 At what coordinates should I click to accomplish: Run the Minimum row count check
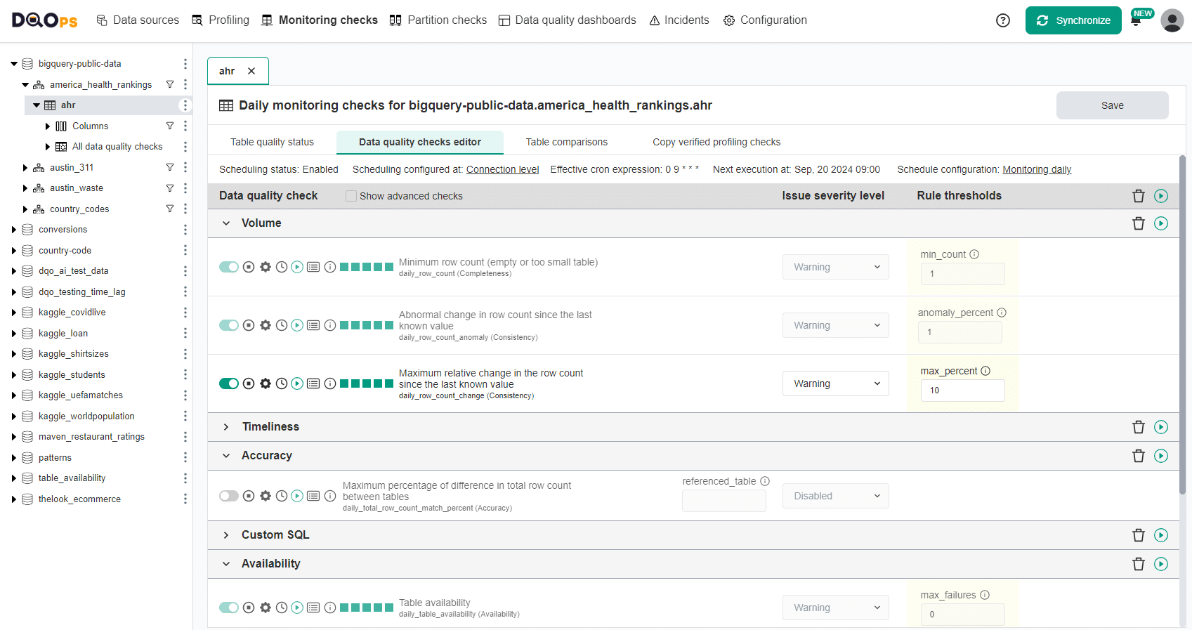coord(297,267)
